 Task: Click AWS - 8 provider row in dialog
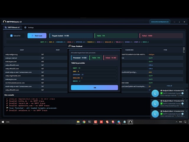click(x=94, y=71)
